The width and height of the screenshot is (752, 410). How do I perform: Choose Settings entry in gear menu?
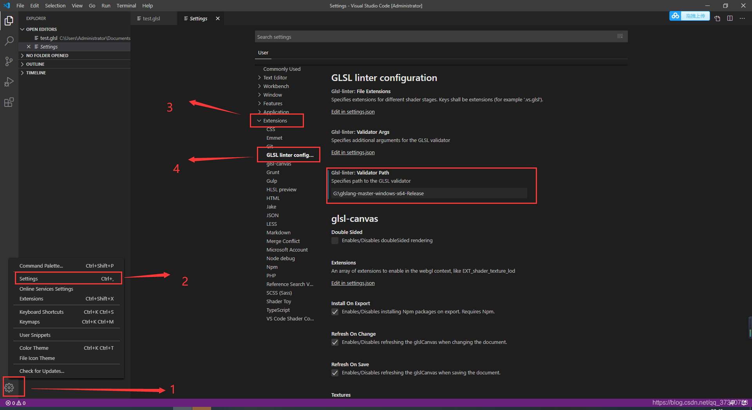67,279
